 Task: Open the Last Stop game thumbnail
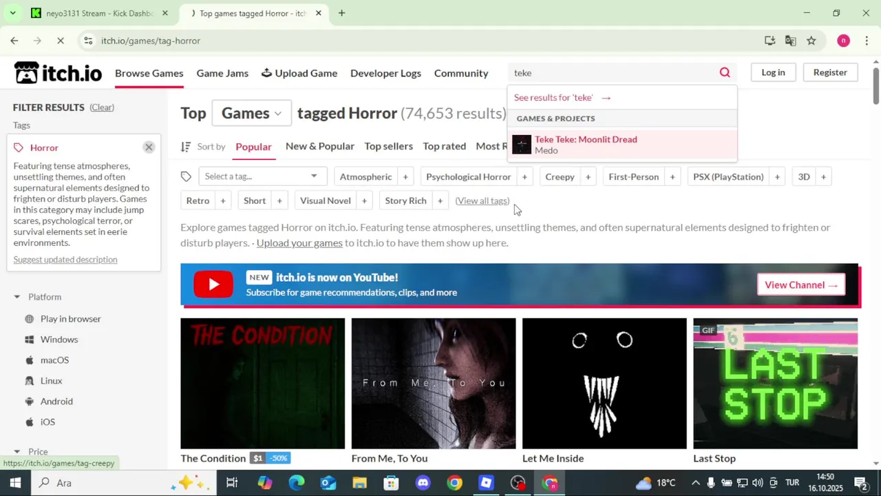click(775, 383)
